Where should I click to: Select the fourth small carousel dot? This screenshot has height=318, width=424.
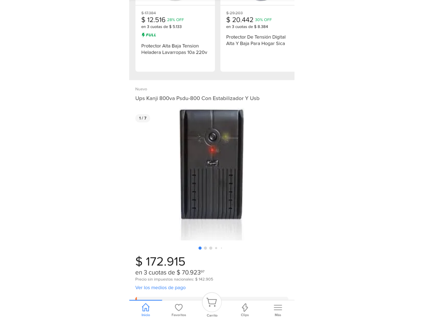click(x=216, y=248)
